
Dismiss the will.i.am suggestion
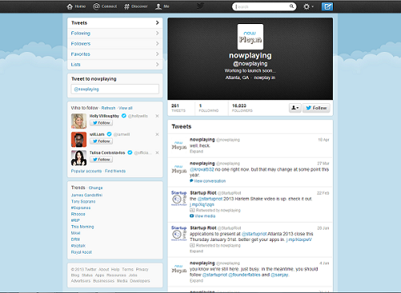[157, 134]
